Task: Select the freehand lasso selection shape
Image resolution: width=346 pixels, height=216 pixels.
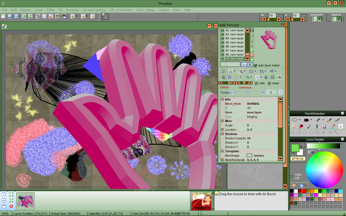Action: coord(330,133)
